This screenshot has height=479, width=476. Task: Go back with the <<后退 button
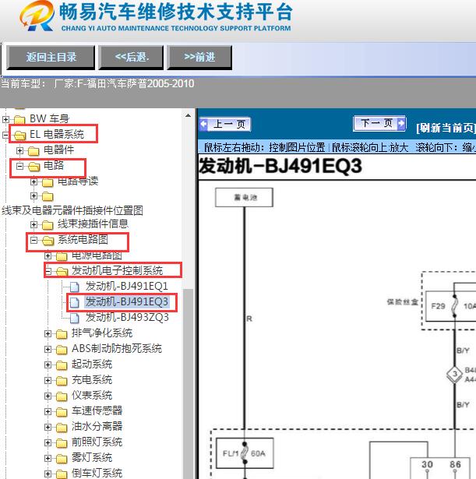click(x=131, y=58)
